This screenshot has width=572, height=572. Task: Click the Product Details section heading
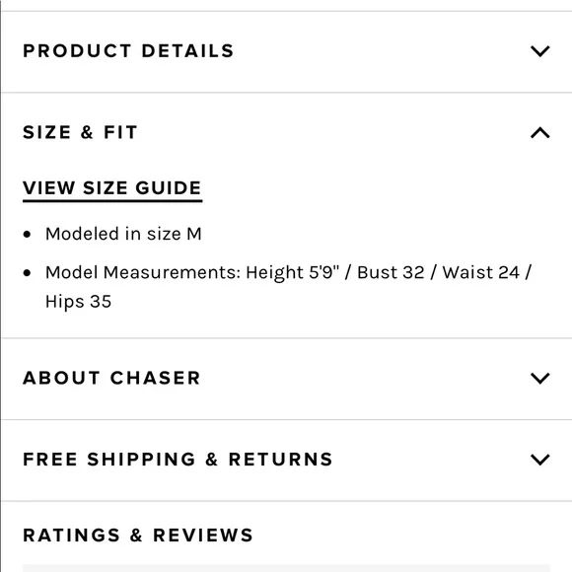[x=128, y=50]
